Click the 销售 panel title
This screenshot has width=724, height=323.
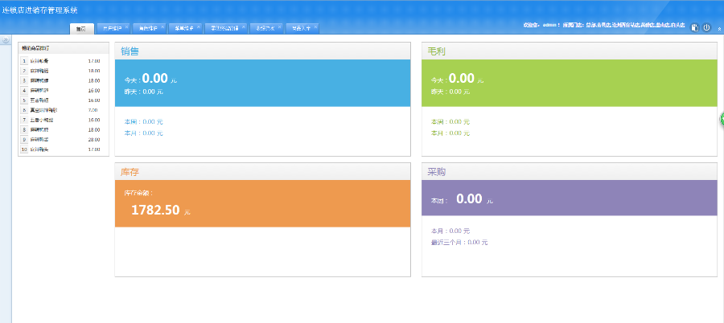coord(130,51)
